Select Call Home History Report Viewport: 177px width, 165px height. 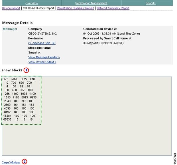point(38,8)
